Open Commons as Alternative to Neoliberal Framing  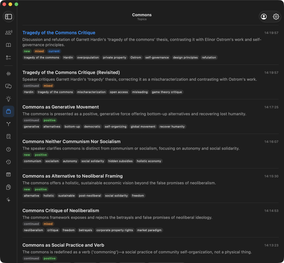tap(73, 176)
